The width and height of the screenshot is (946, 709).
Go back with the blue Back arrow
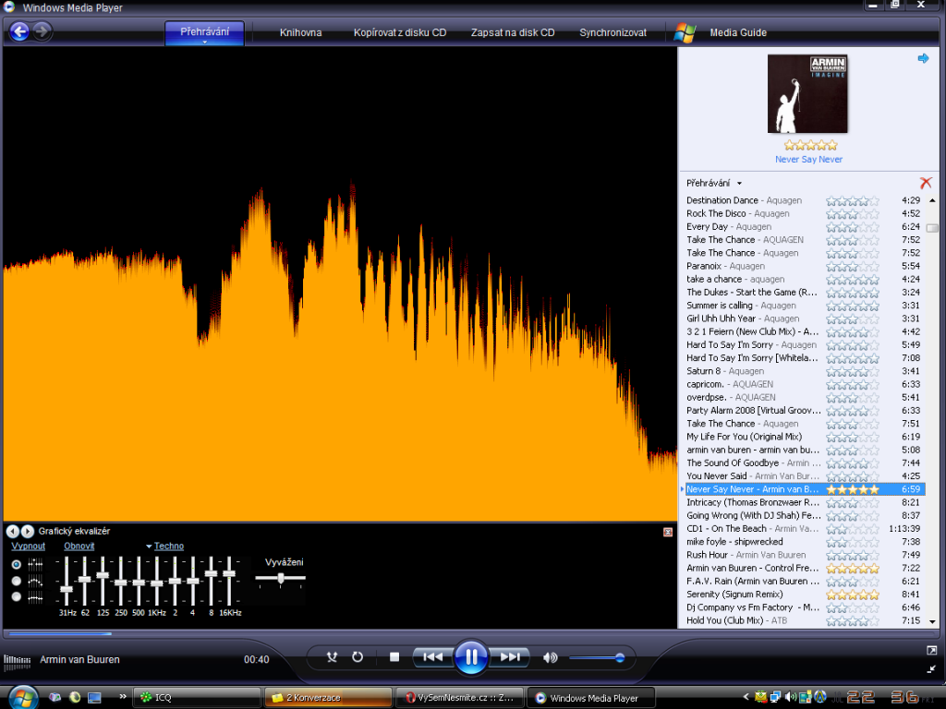[20, 31]
